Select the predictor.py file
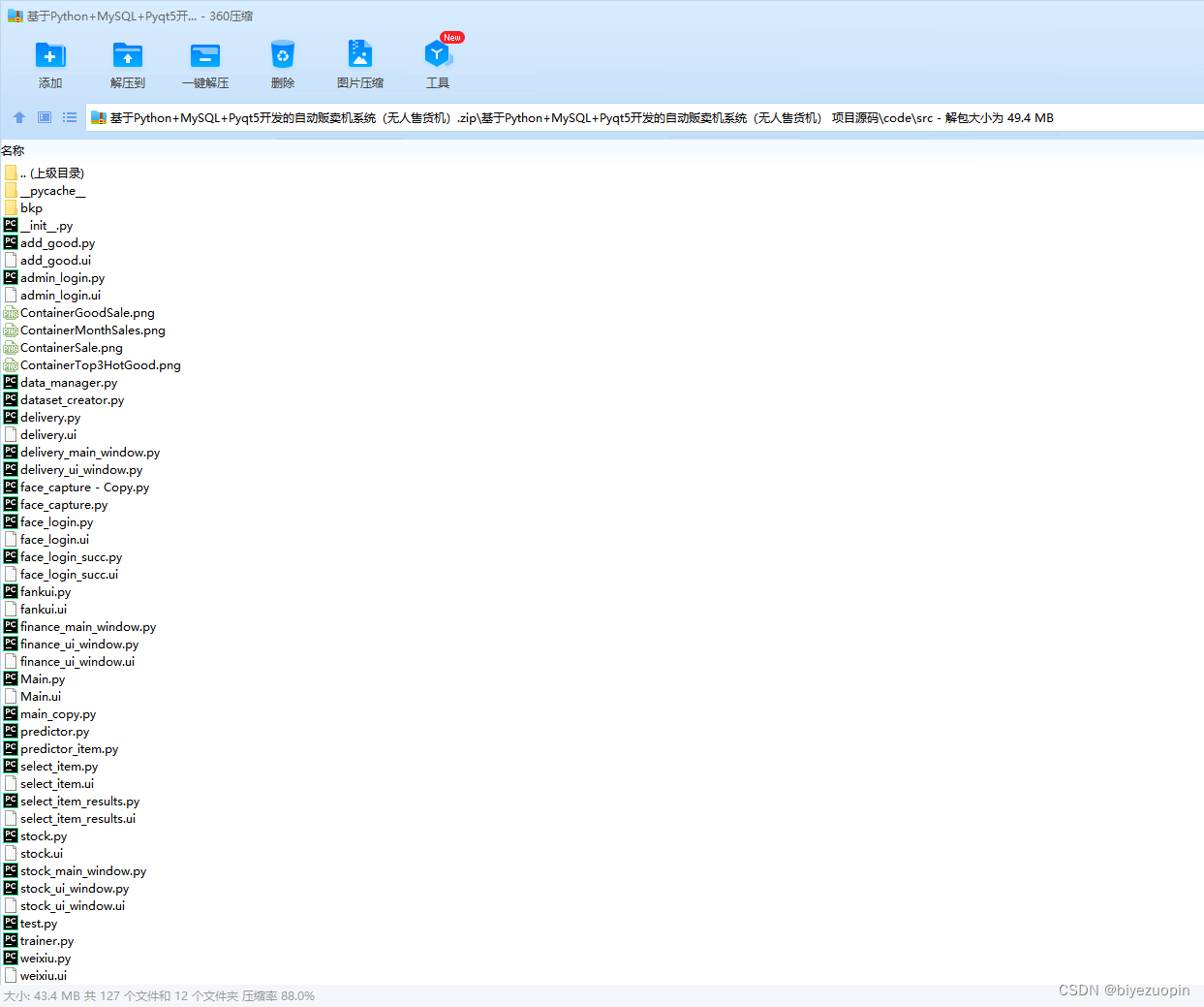Screen dimensions: 1204x1007 [46, 731]
